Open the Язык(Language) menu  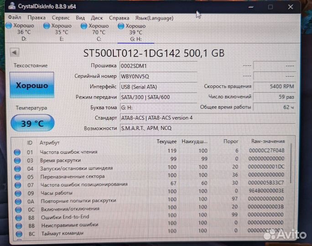(x=154, y=18)
